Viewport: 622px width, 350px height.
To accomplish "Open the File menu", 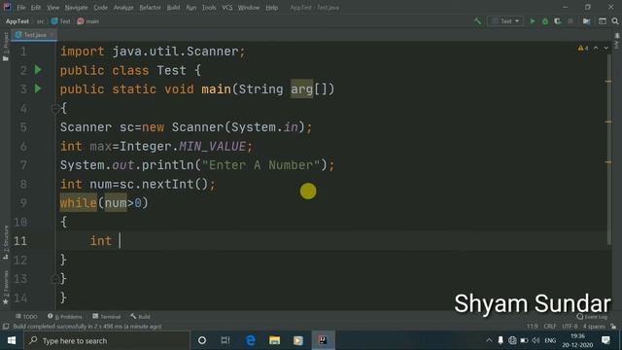I will (20, 8).
